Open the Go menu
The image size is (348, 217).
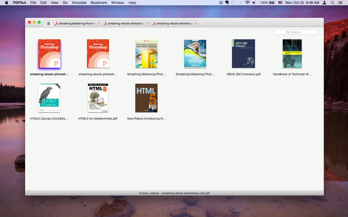click(65, 3)
